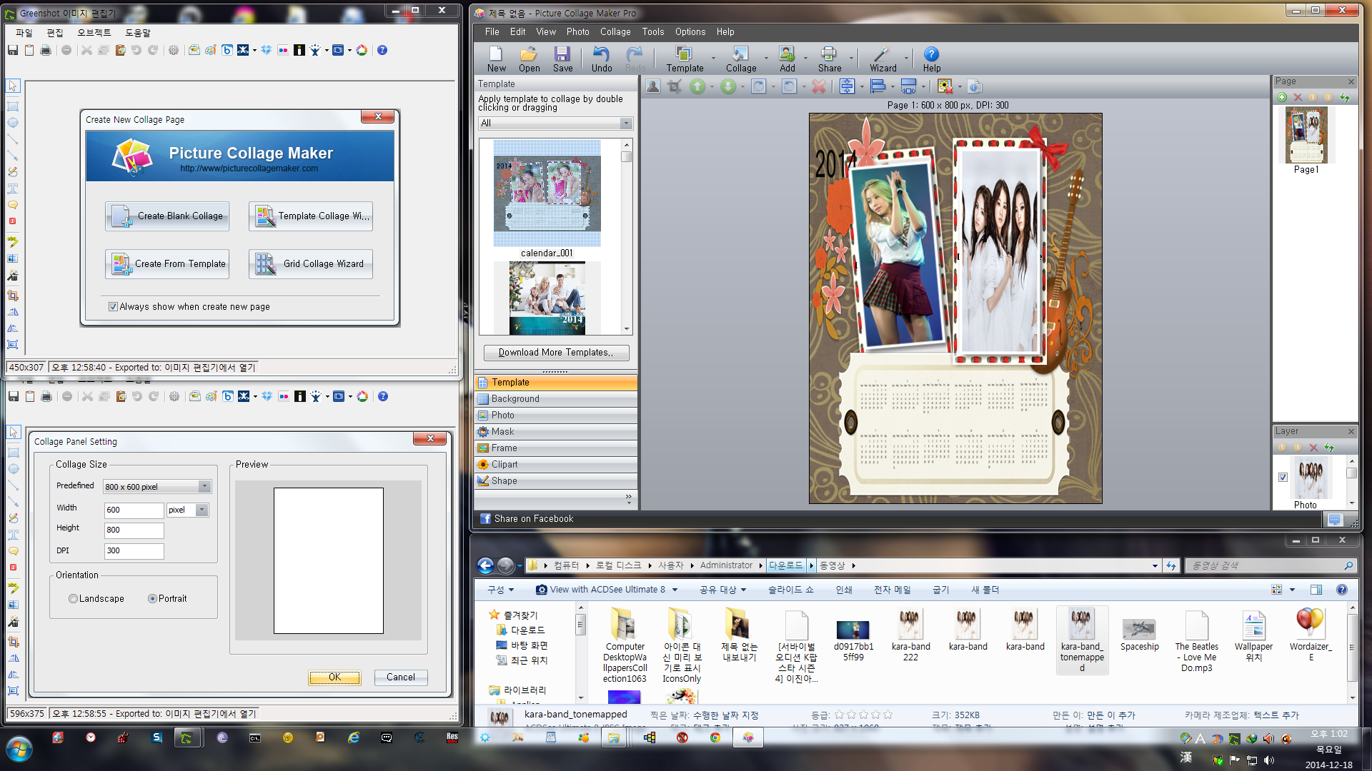Click clipboard icon in the titled Greenshot window
The height and width of the screenshot is (771, 1372).
coord(29,50)
